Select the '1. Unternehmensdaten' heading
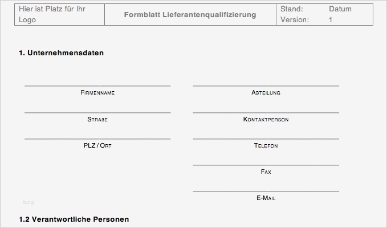387x228 pixels. pyautogui.click(x=61, y=54)
